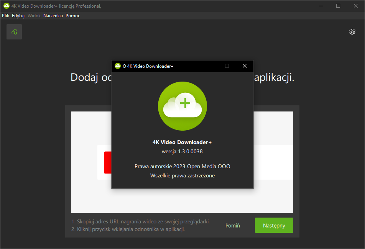365x249 pixels.
Task: Click the green Następny button
Action: tap(274, 225)
